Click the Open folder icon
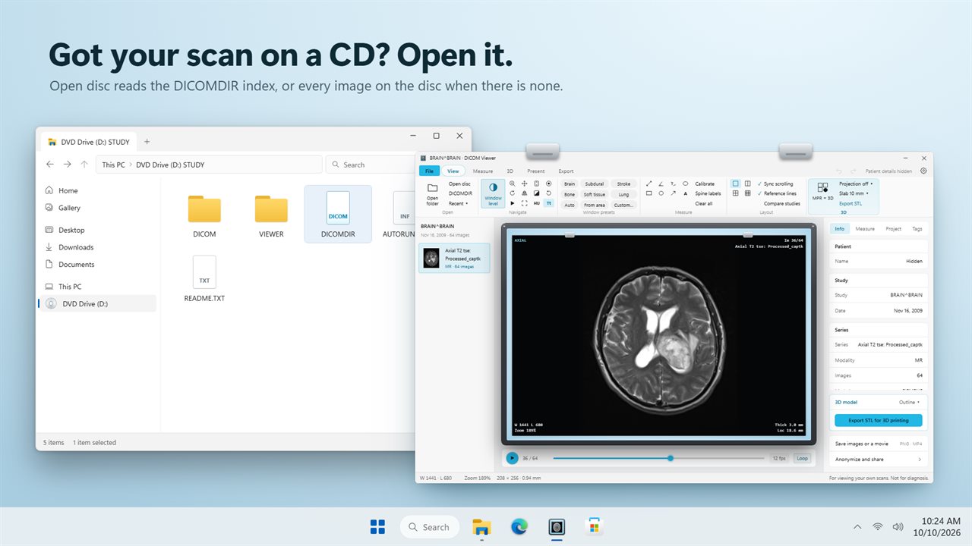This screenshot has width=972, height=546. coord(432,193)
